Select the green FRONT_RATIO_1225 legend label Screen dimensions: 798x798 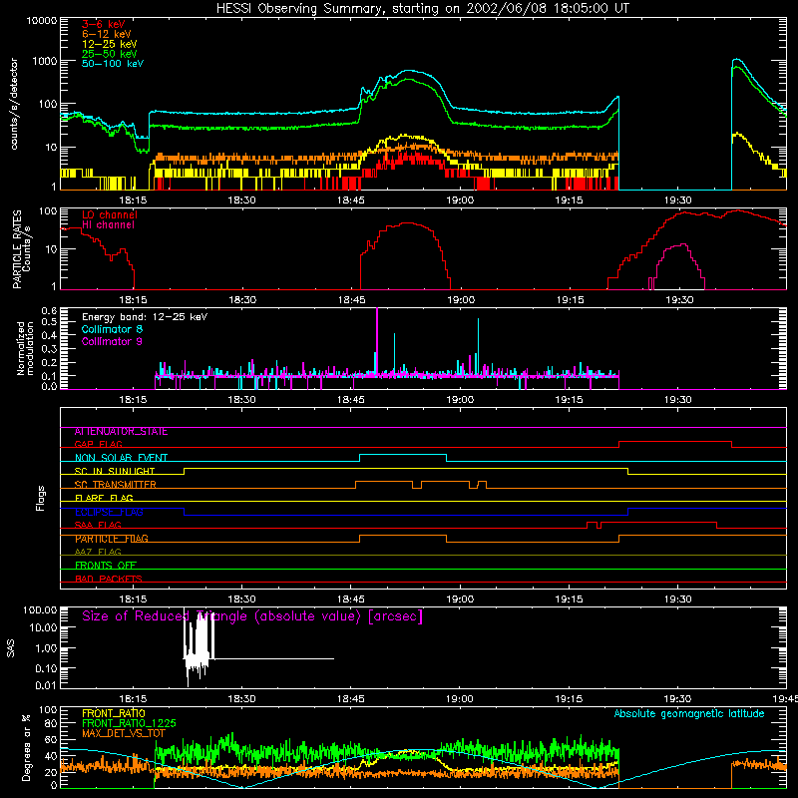coord(129,723)
